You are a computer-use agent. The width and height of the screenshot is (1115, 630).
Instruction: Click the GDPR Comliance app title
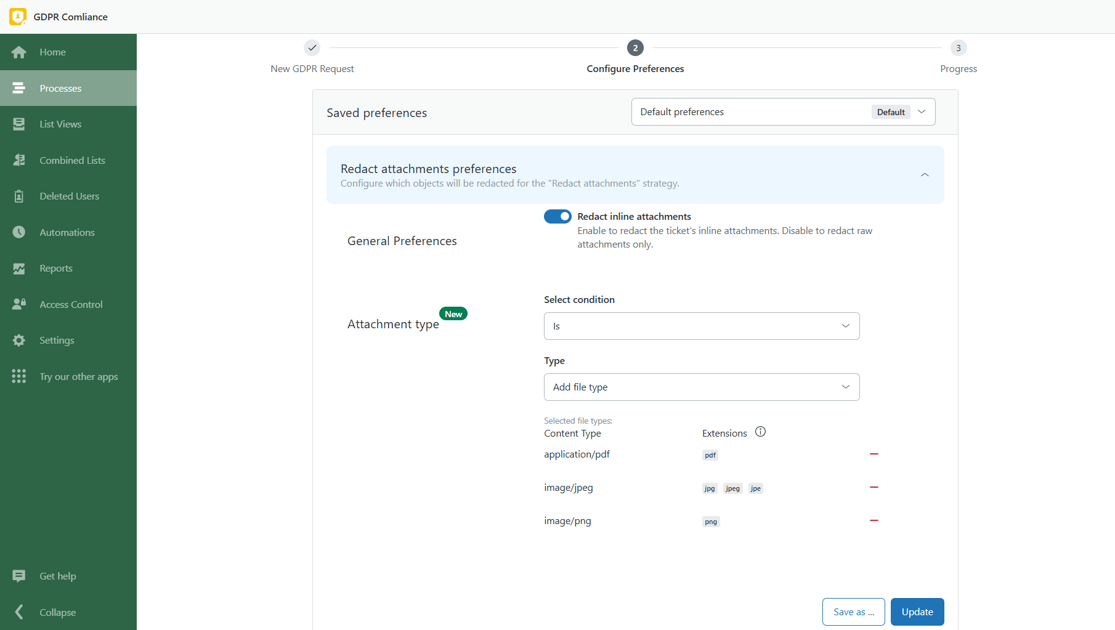click(x=70, y=17)
